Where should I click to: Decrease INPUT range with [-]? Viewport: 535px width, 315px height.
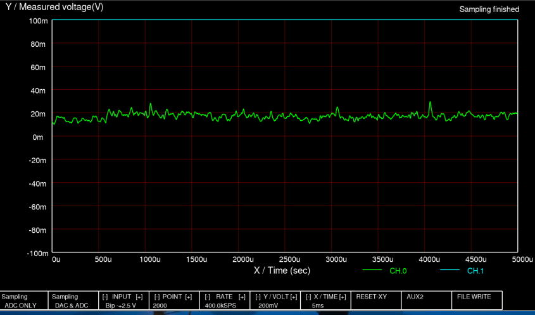tap(105, 297)
